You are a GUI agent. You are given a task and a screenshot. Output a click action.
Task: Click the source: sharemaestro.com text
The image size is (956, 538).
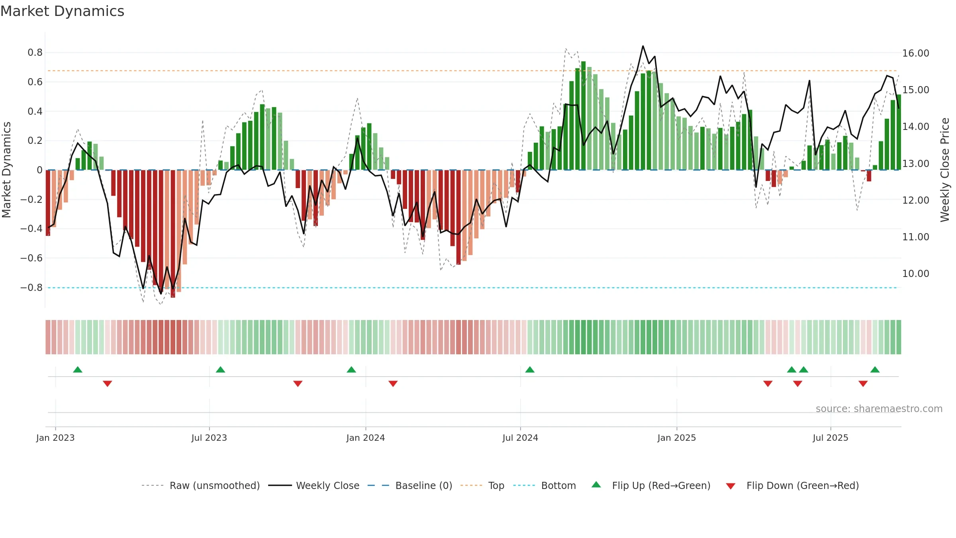coord(879,408)
